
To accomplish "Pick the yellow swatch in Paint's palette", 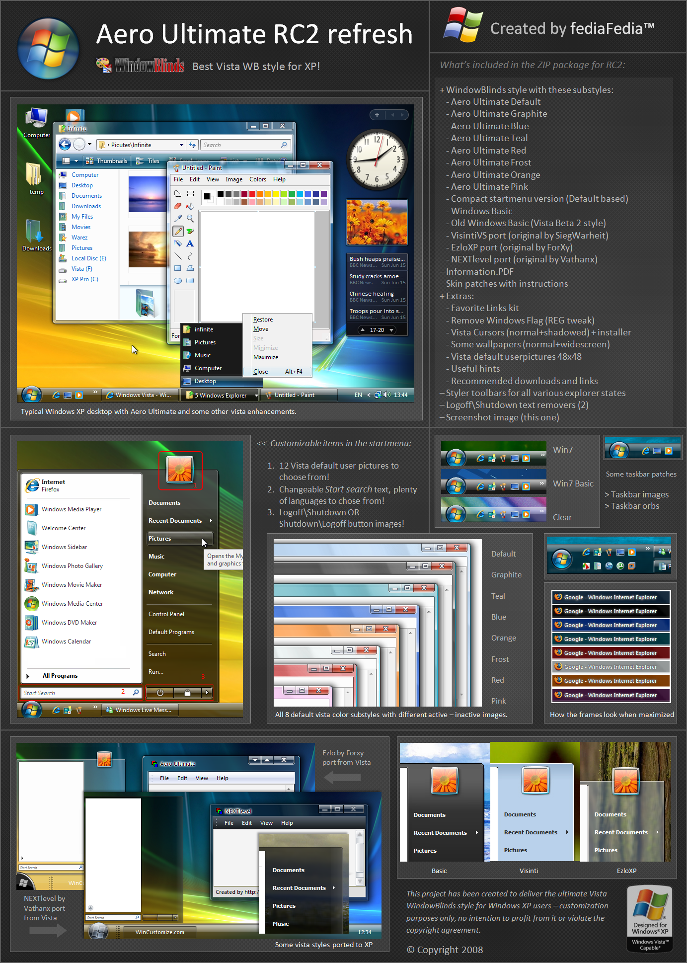I will tap(276, 194).
